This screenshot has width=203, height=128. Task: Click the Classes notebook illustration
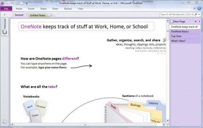click(35, 116)
